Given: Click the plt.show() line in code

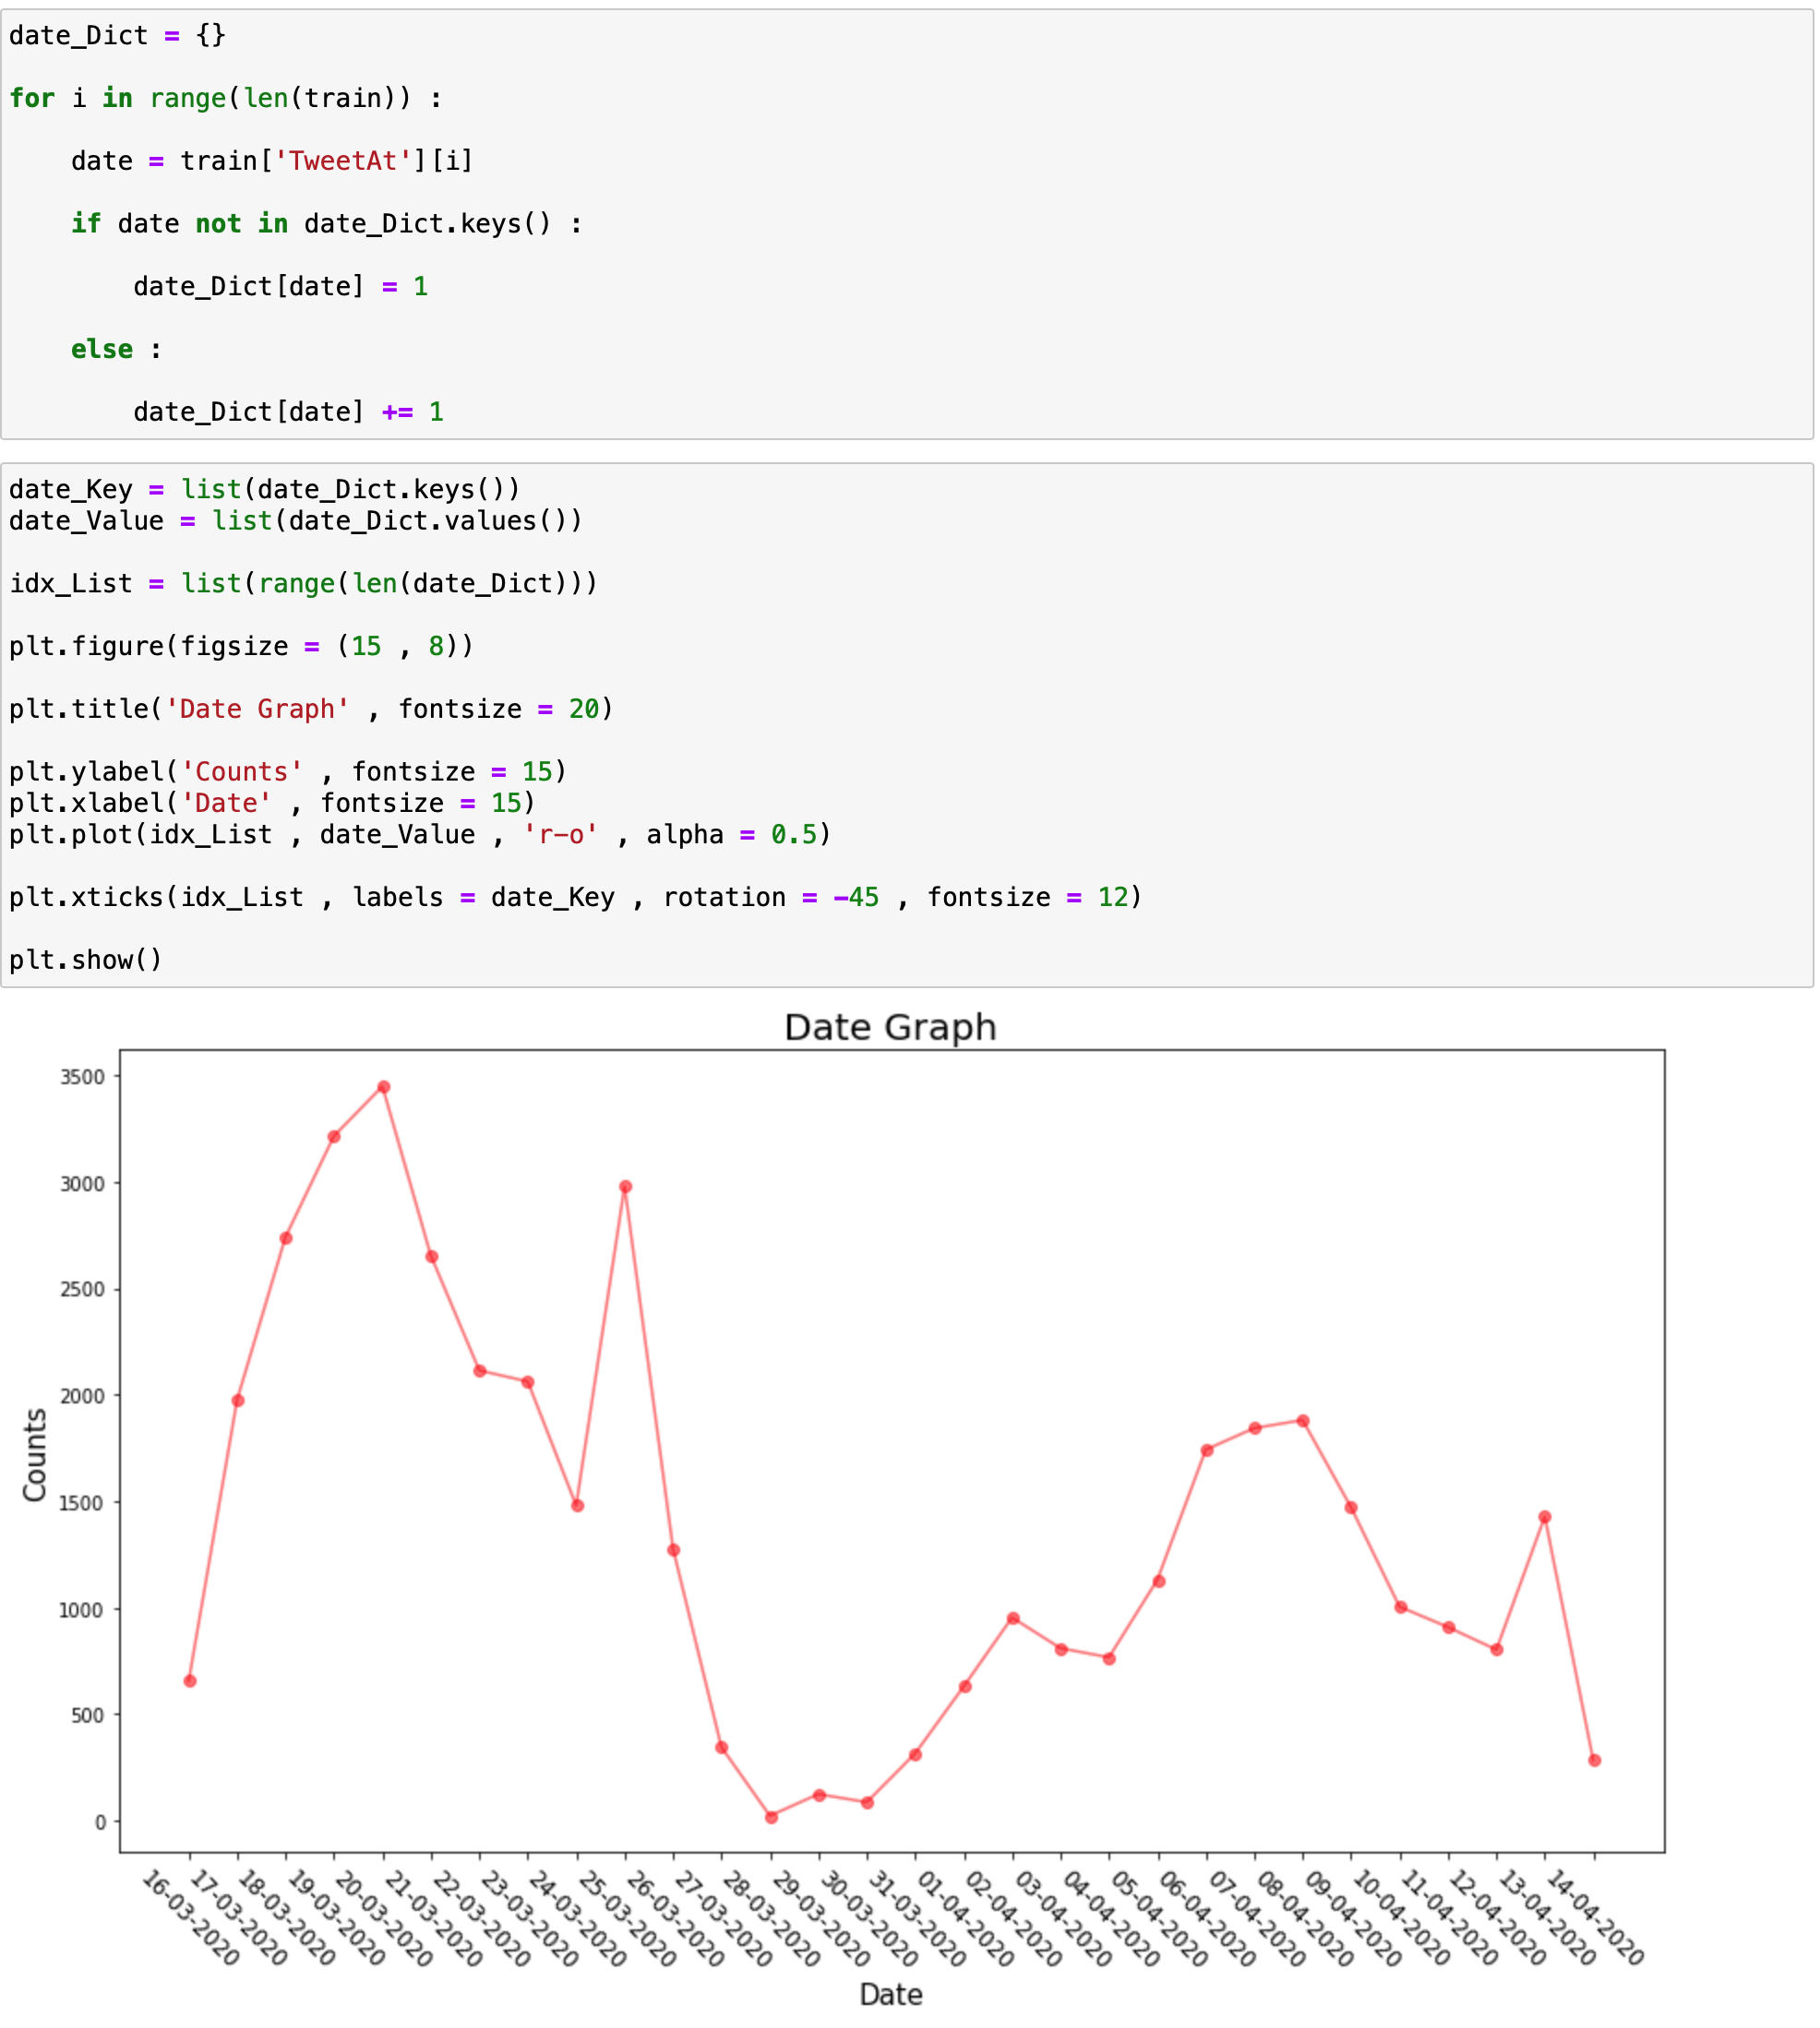Looking at the screenshot, I should tap(86, 960).
